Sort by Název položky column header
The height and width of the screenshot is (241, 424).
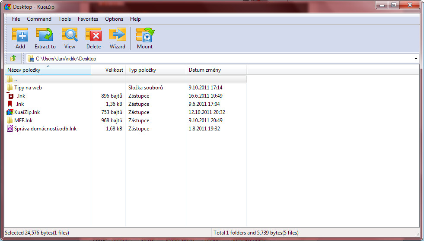coord(48,70)
